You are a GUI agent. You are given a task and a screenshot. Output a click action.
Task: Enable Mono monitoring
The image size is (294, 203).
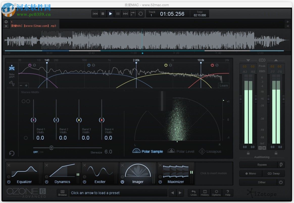(x=251, y=173)
